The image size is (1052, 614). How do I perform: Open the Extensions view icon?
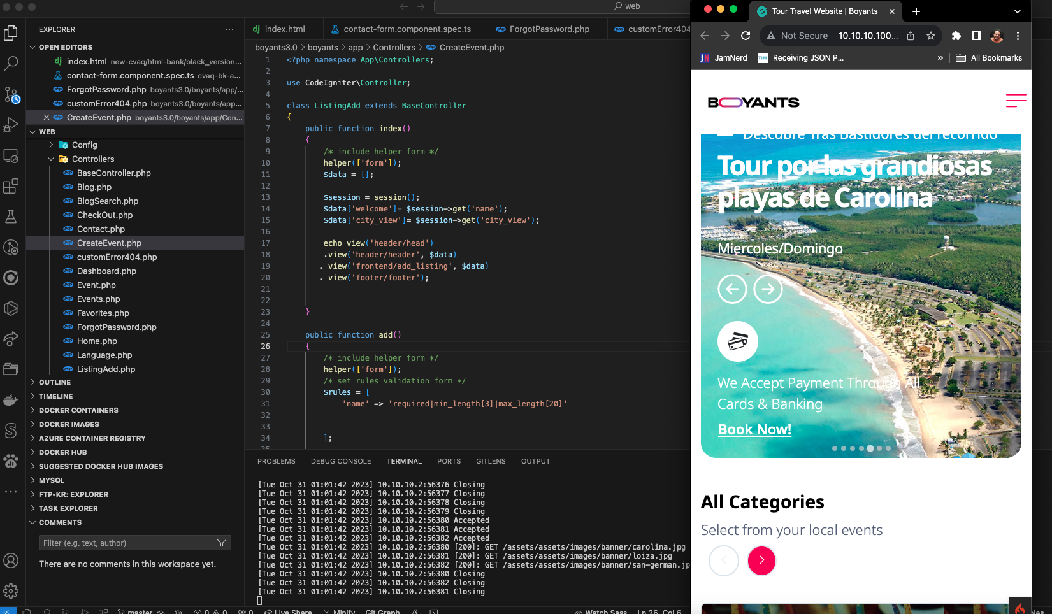pos(11,186)
